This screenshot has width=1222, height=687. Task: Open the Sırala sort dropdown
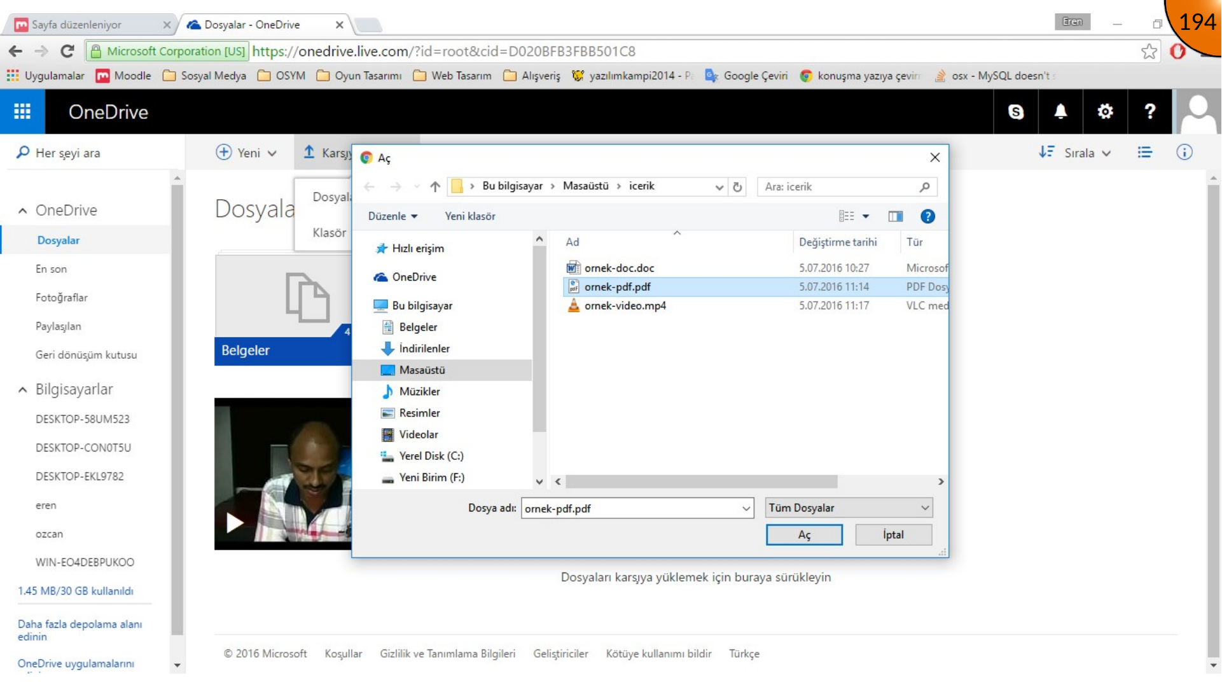pos(1076,153)
